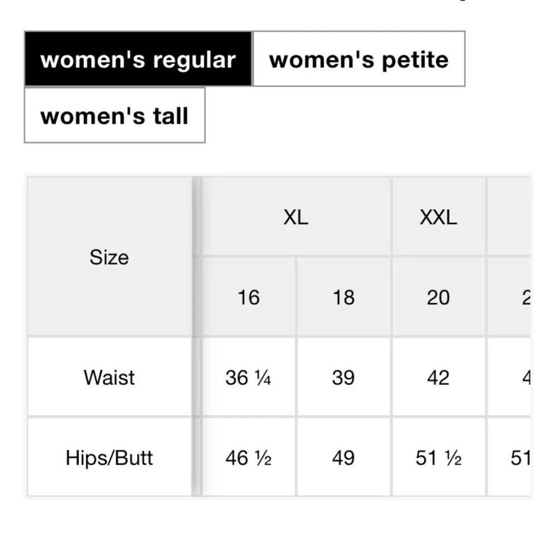Switch to the women's petite tab
Image resolution: width=557 pixels, height=557 pixels.
[359, 59]
